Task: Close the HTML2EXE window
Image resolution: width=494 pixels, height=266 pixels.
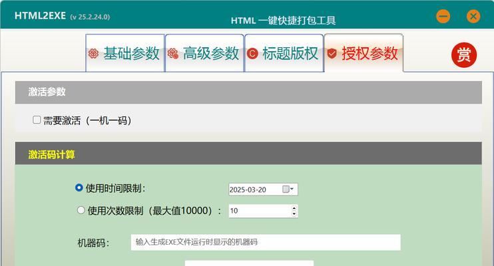Action: pyautogui.click(x=473, y=17)
